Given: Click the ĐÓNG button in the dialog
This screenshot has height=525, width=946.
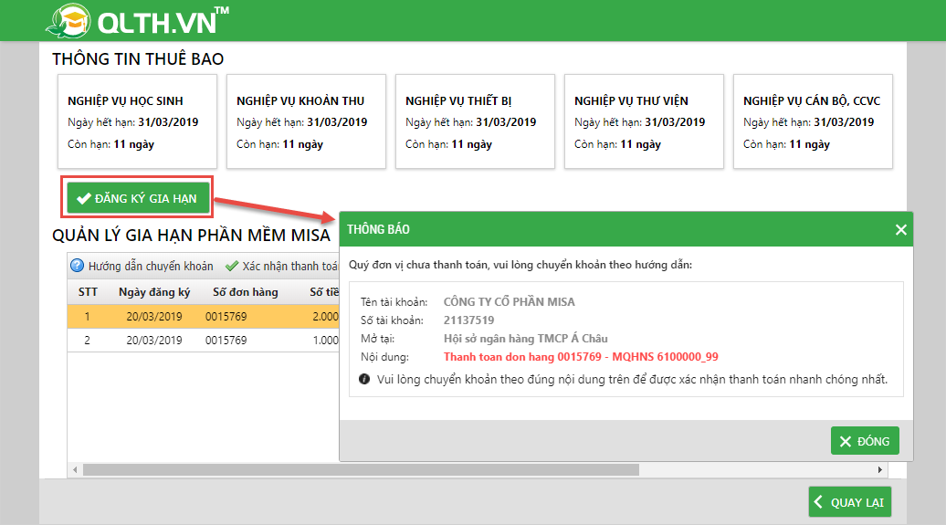Looking at the screenshot, I should tap(865, 440).
